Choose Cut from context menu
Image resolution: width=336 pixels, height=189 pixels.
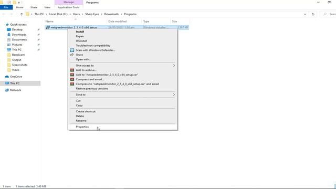(78, 101)
